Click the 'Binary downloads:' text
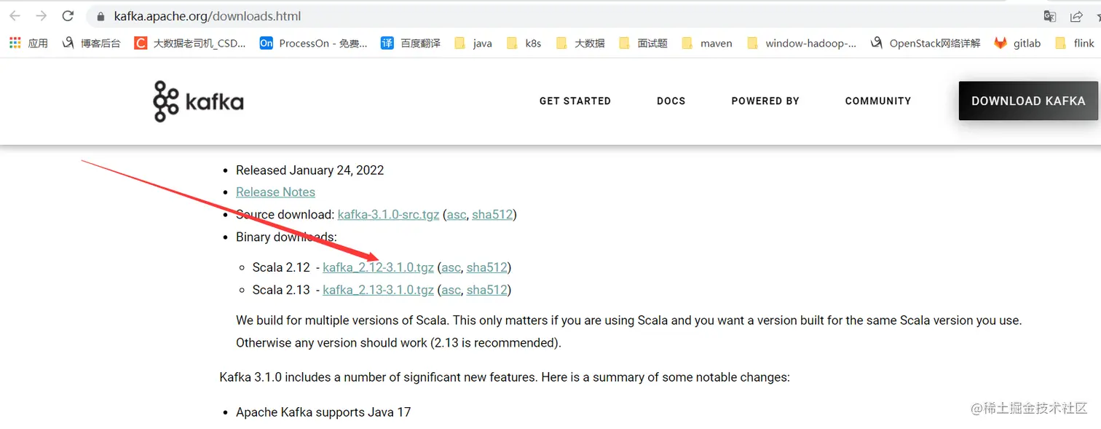Viewport: 1101px width, 429px height. click(x=286, y=237)
